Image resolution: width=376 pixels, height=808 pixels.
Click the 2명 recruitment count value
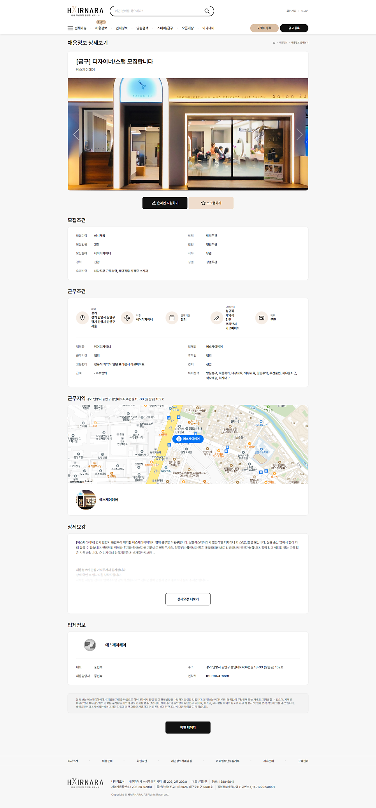click(x=97, y=245)
